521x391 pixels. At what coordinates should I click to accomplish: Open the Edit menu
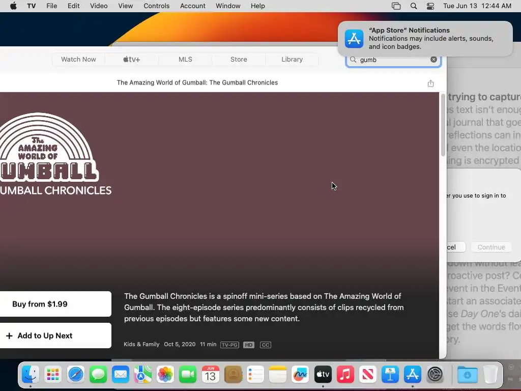coord(73,6)
